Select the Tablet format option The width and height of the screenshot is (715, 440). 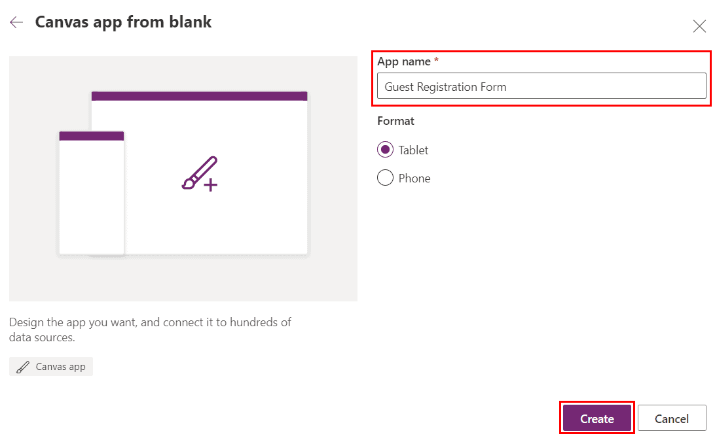coord(386,150)
